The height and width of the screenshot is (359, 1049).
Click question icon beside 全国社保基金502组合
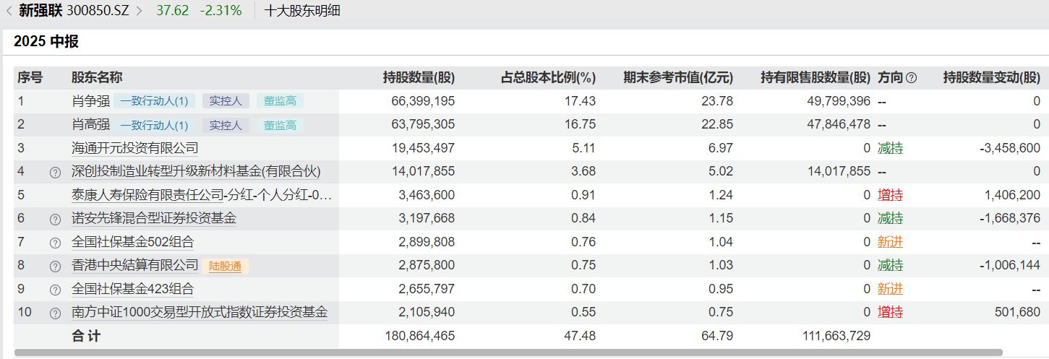tap(55, 243)
